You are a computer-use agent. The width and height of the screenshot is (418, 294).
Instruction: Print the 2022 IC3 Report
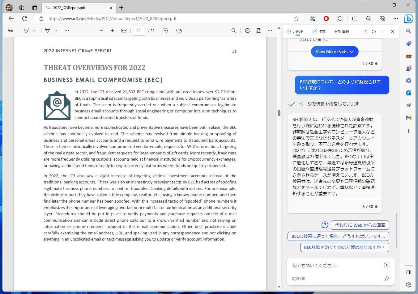click(247, 30)
